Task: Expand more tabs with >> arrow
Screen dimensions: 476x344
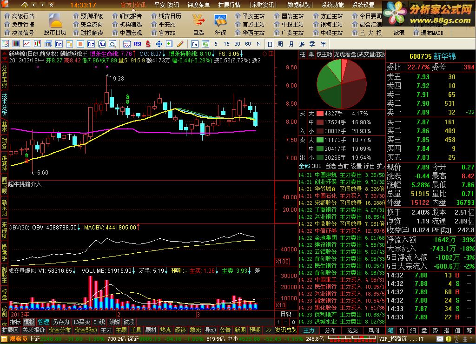Action: point(268,330)
